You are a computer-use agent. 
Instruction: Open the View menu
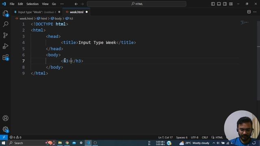pyautogui.click(x=45, y=4)
